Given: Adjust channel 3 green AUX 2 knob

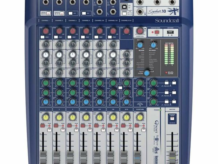Looking at the screenshot, I should (x=73, y=92).
